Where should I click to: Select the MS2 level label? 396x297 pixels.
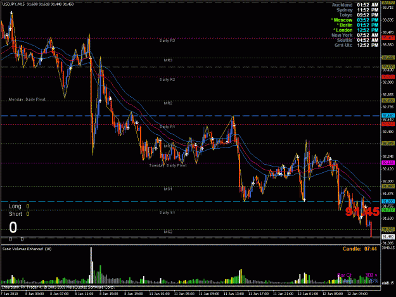pyautogui.click(x=168, y=232)
